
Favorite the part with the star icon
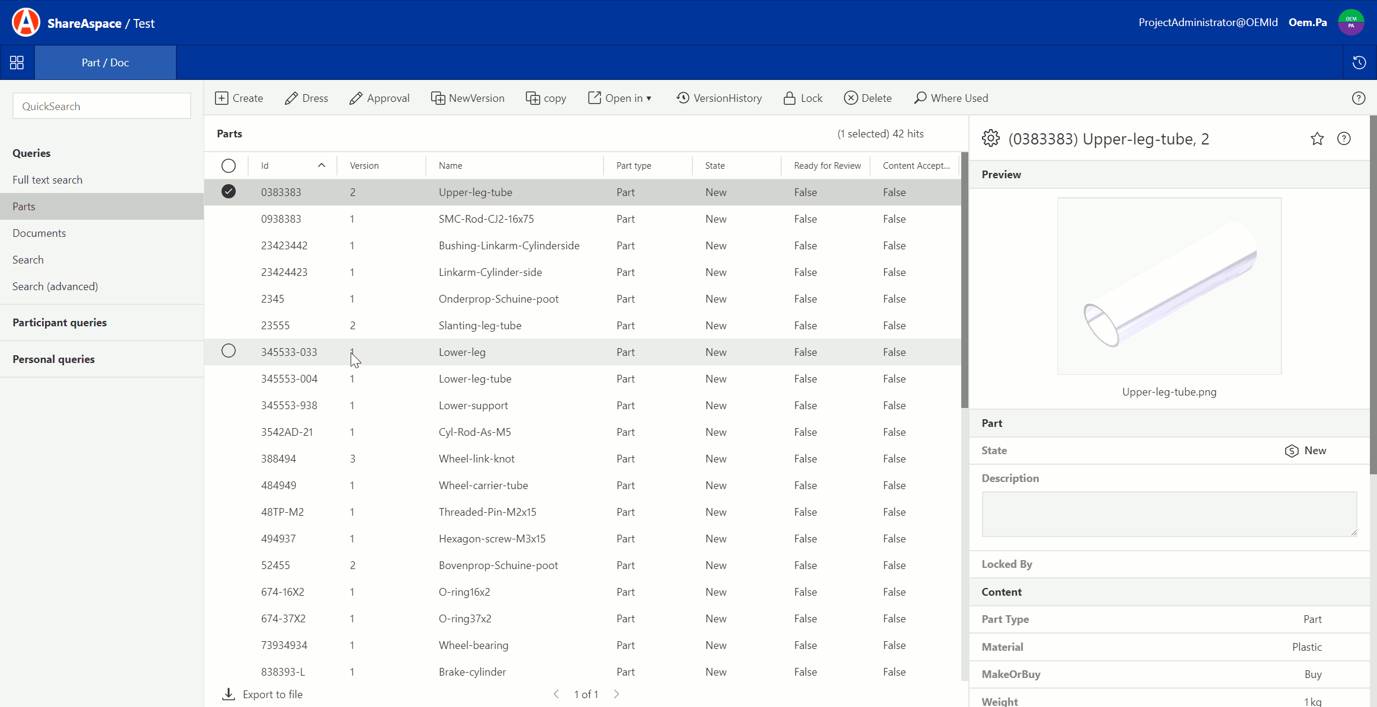1317,139
